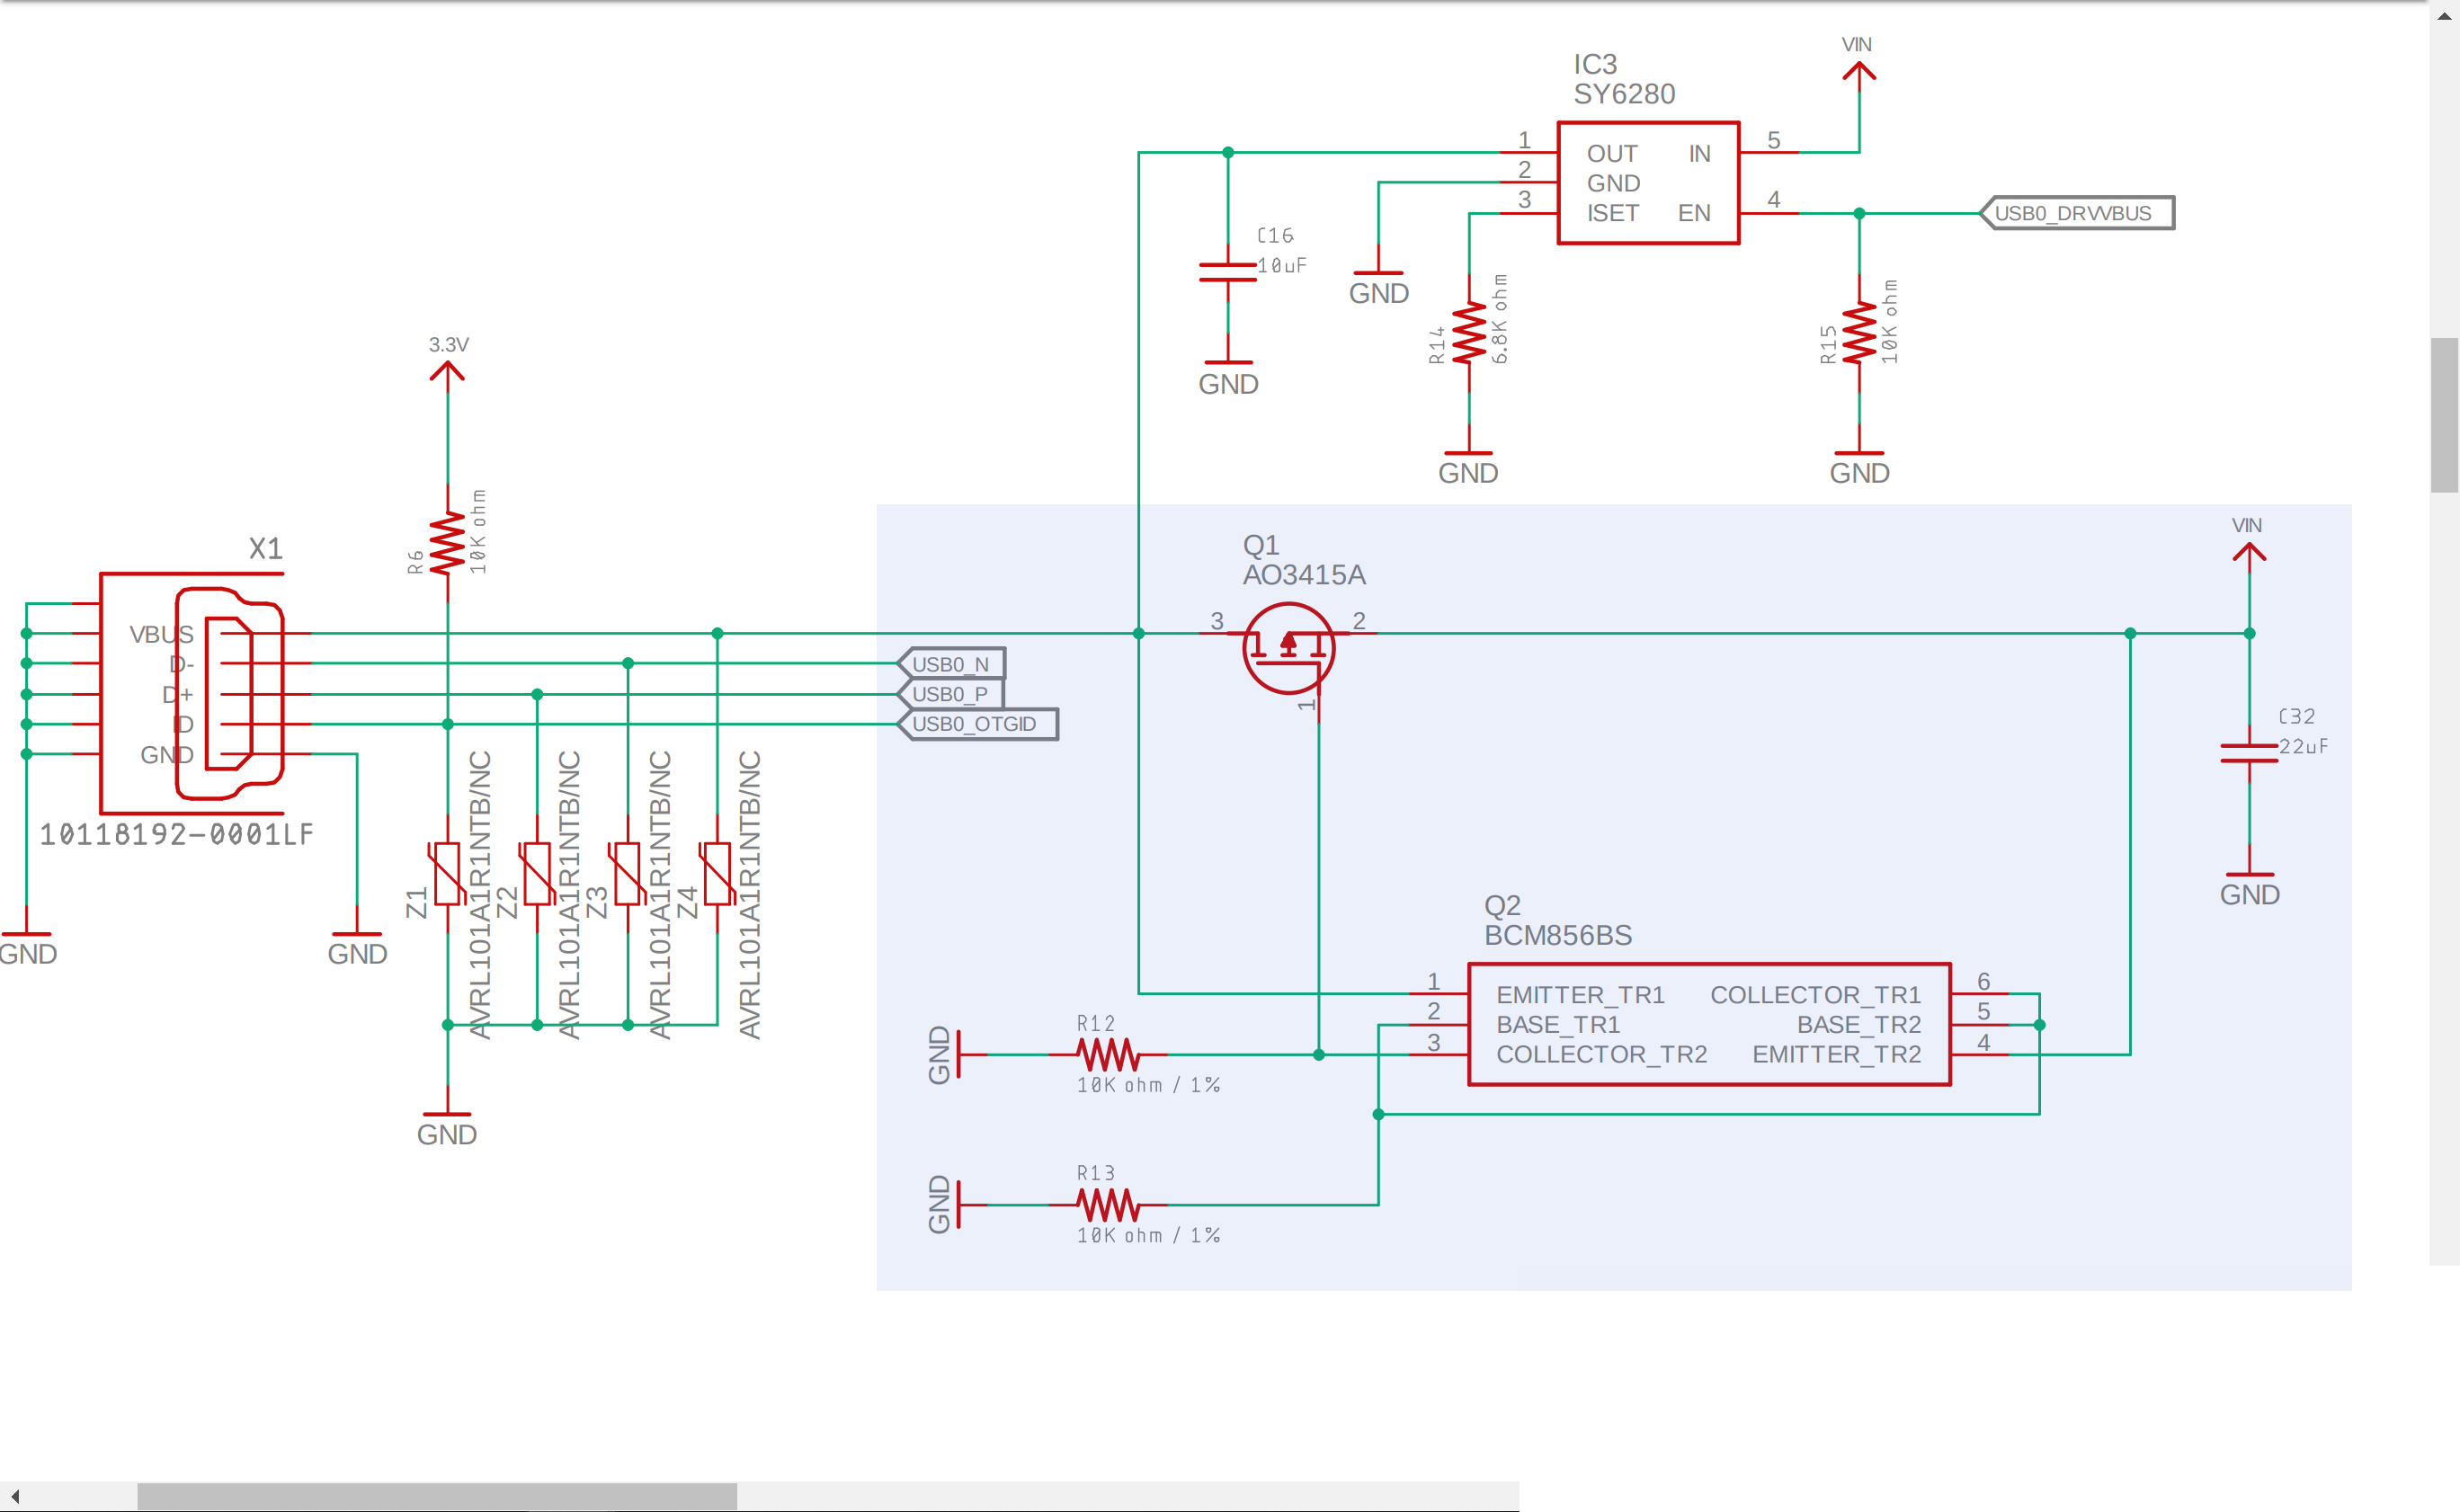Image resolution: width=2460 pixels, height=1512 pixels.
Task: Click the BASE_TR1 pin label
Action: 1557,1025
